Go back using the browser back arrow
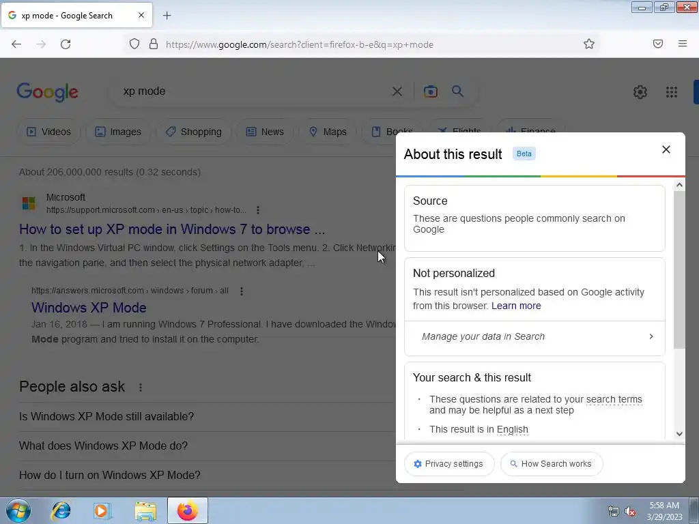This screenshot has width=699, height=524. click(16, 44)
